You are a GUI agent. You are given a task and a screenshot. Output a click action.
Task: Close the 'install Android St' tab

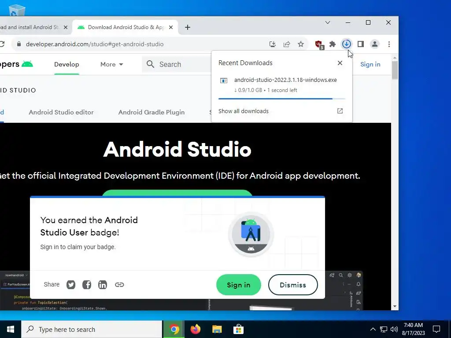(66, 27)
